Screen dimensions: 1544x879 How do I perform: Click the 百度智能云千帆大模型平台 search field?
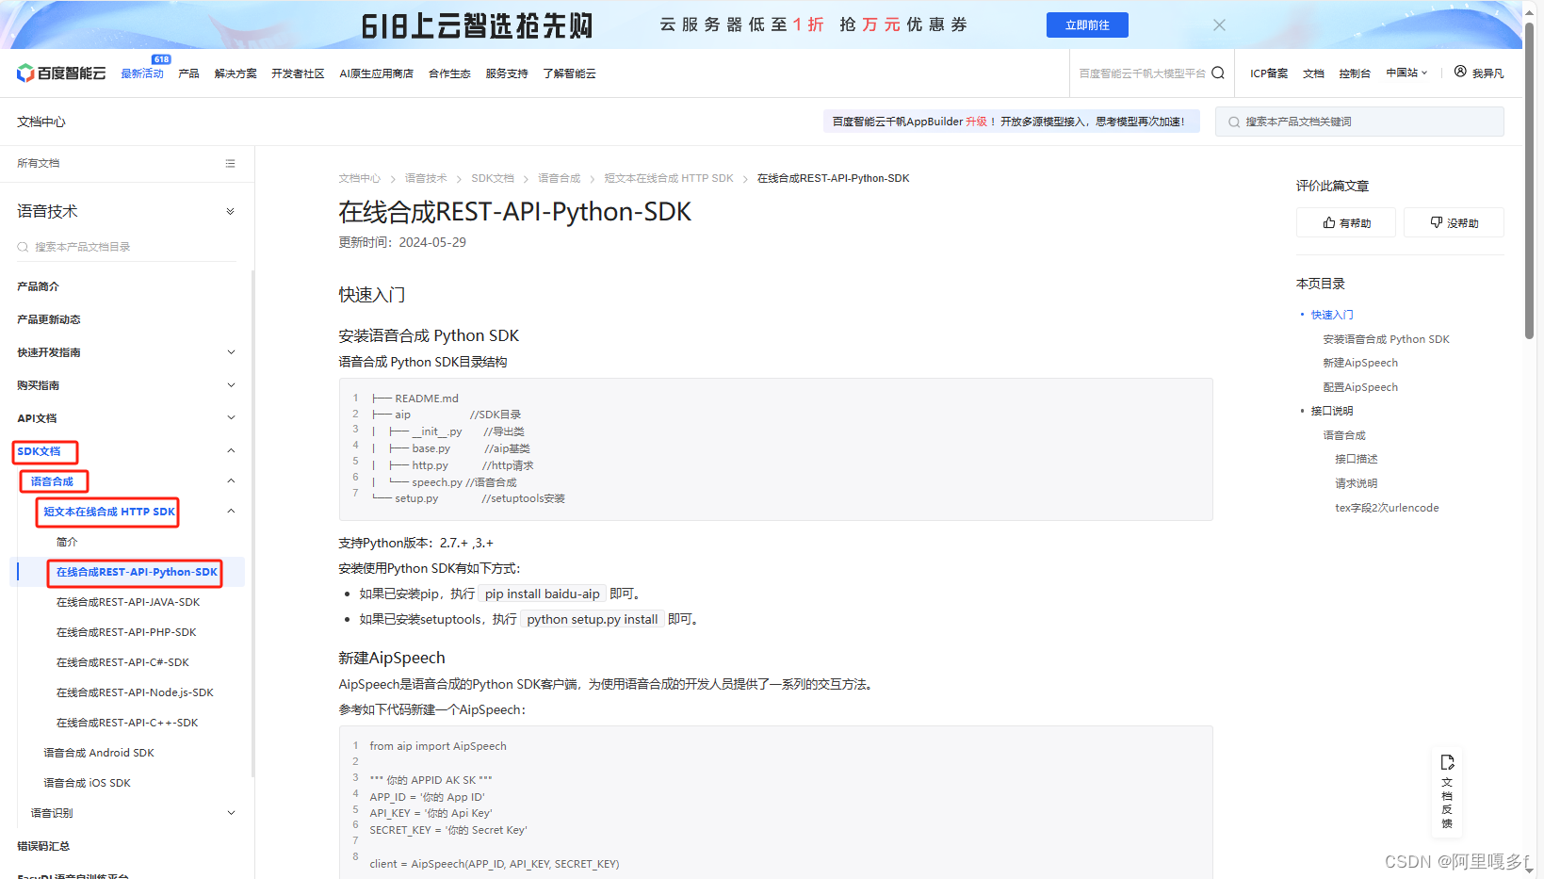pos(1142,73)
